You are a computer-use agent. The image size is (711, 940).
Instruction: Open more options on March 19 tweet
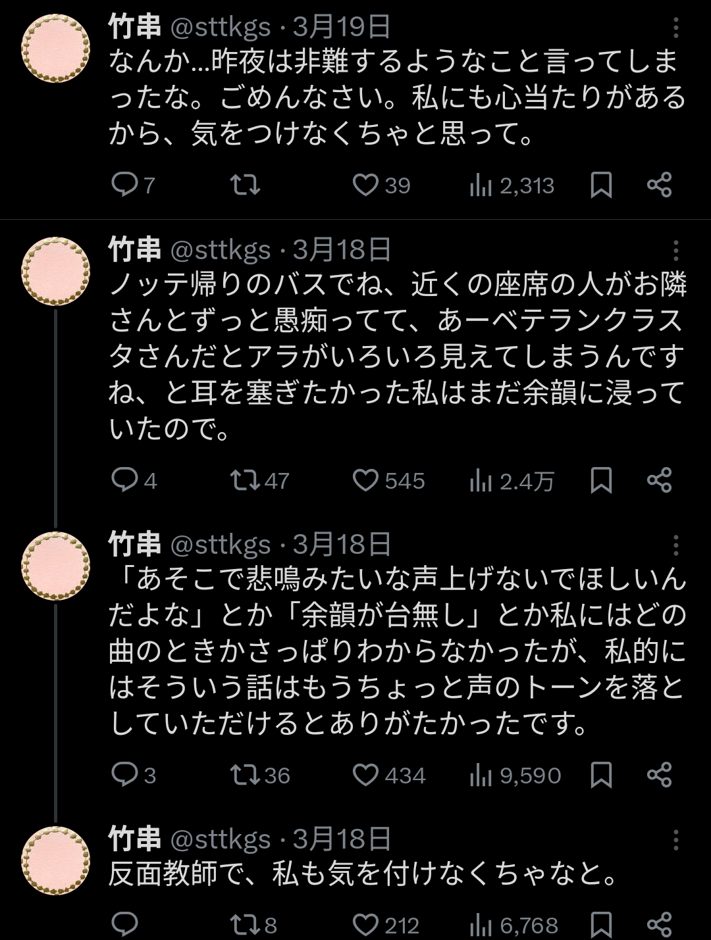tap(675, 28)
